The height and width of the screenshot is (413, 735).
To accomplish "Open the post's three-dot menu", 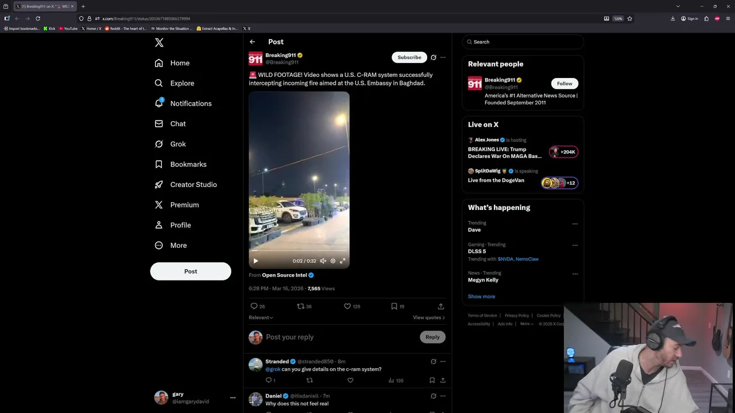I will click(443, 57).
